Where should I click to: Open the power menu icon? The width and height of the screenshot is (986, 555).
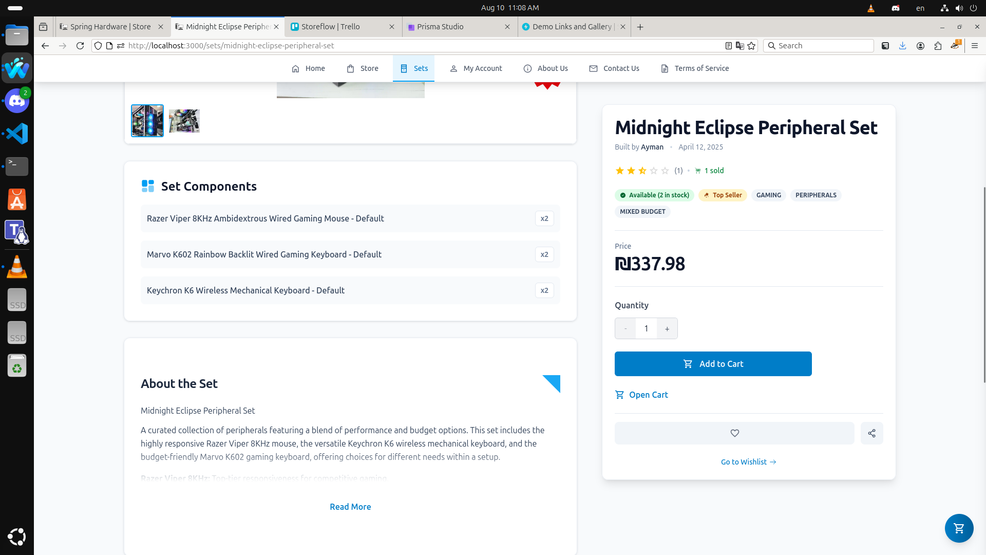click(973, 8)
